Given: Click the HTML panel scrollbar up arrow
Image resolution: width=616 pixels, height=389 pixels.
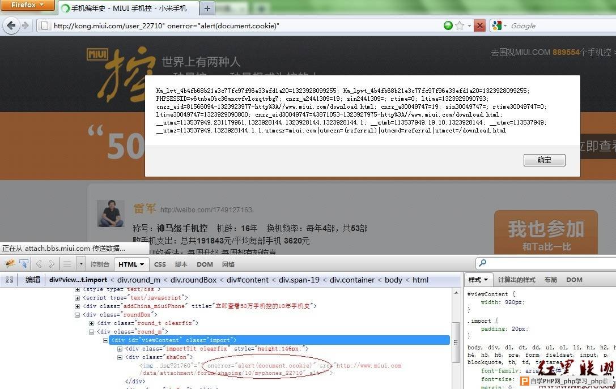Looking at the screenshot, I should [456, 293].
